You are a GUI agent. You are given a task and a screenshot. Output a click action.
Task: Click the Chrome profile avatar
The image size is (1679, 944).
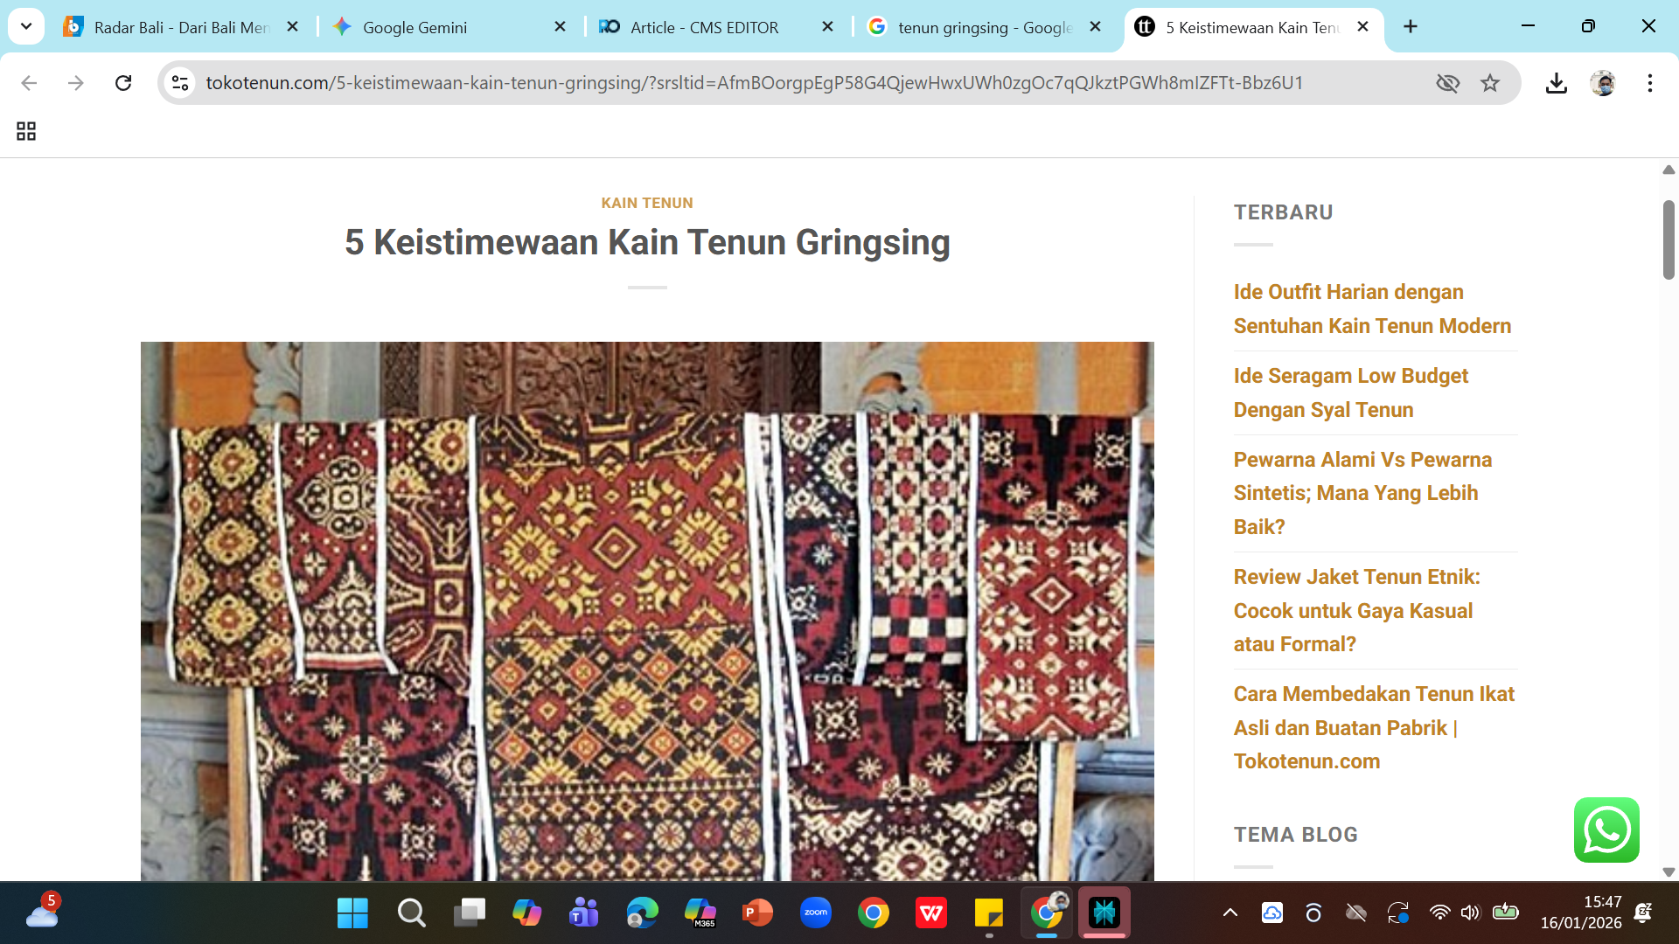click(1605, 83)
